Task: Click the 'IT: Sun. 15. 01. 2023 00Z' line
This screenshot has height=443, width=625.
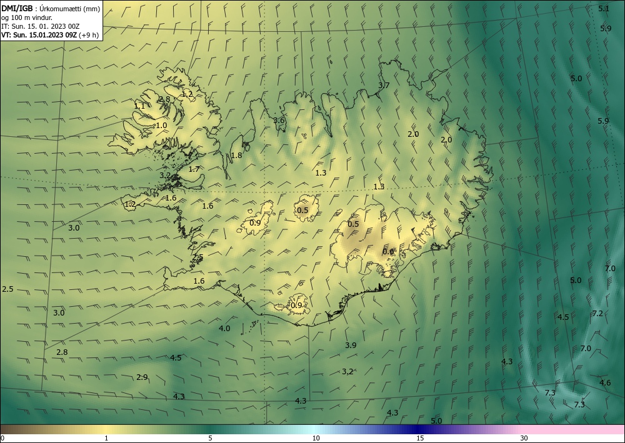Action: tap(40, 26)
